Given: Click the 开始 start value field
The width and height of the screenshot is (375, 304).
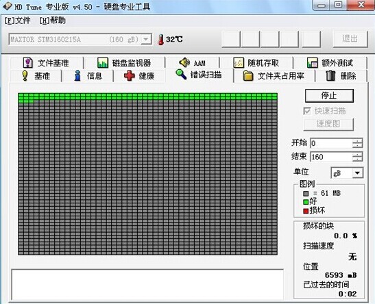Looking at the screenshot, I should [x=331, y=143].
